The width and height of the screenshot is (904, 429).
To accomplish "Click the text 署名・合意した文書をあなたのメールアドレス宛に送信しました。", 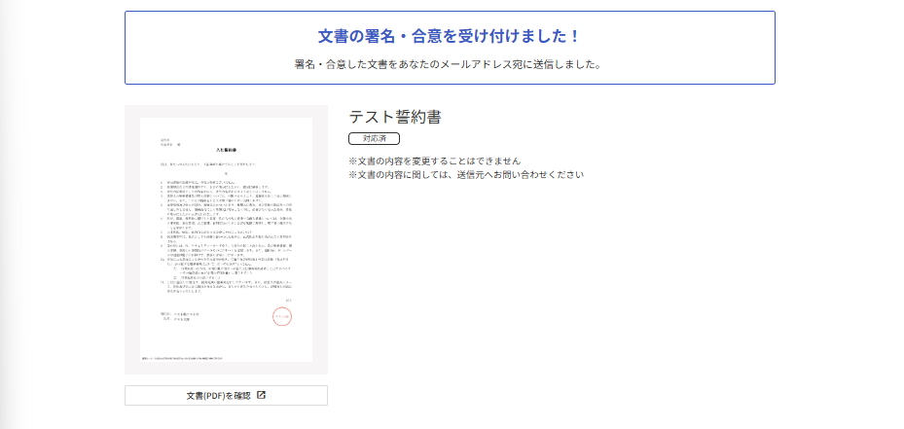I will [450, 64].
